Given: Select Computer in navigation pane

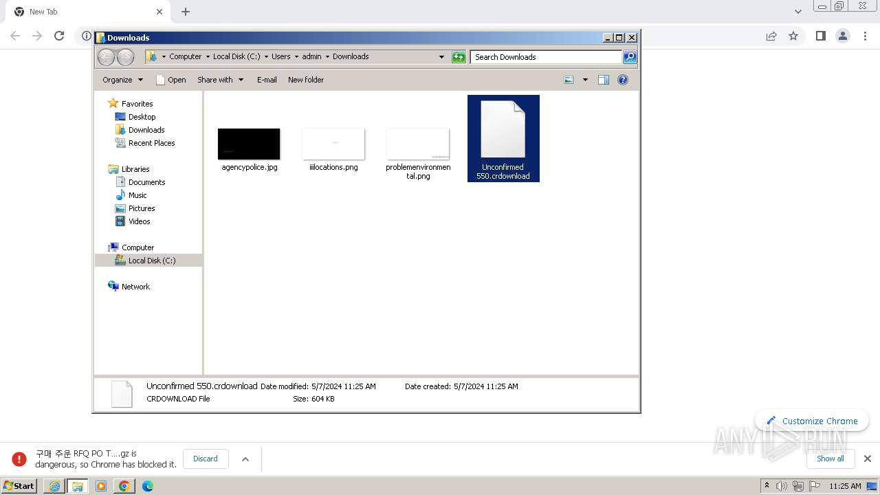Looking at the screenshot, I should click(x=137, y=247).
